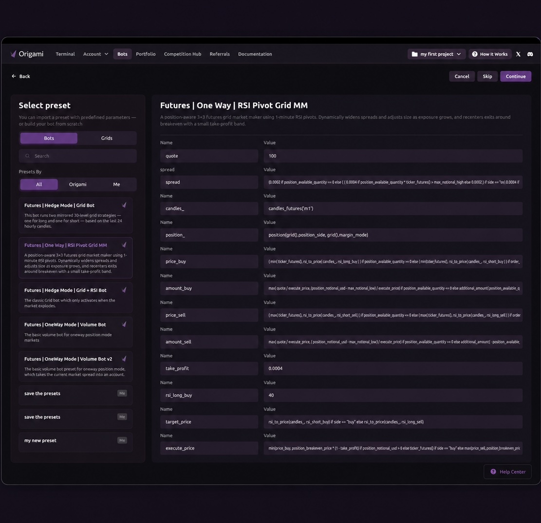Click the execute_price name field
The height and width of the screenshot is (523, 541).
[209, 448]
